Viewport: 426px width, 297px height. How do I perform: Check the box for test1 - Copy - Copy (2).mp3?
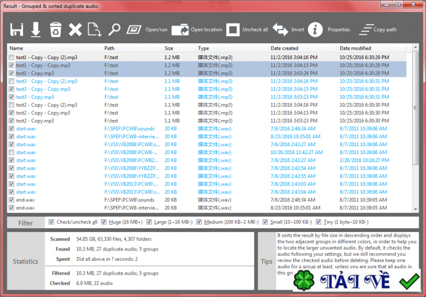[11, 58]
